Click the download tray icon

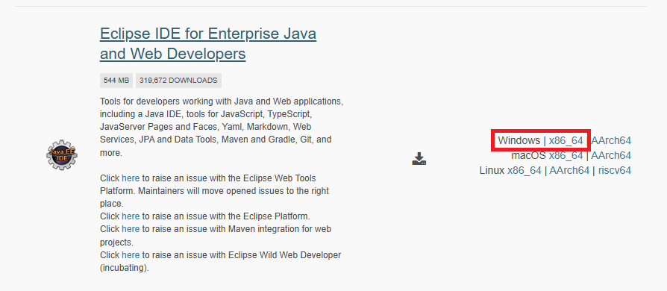419,159
